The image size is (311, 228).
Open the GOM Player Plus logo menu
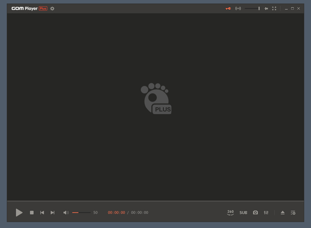point(29,9)
